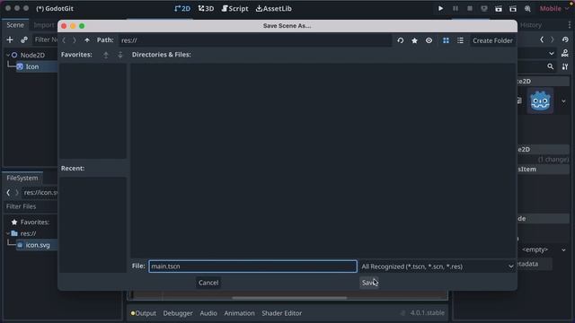Open the Mobile renderer dropdown
Screen dimensions: 575x323
[x=553, y=8]
